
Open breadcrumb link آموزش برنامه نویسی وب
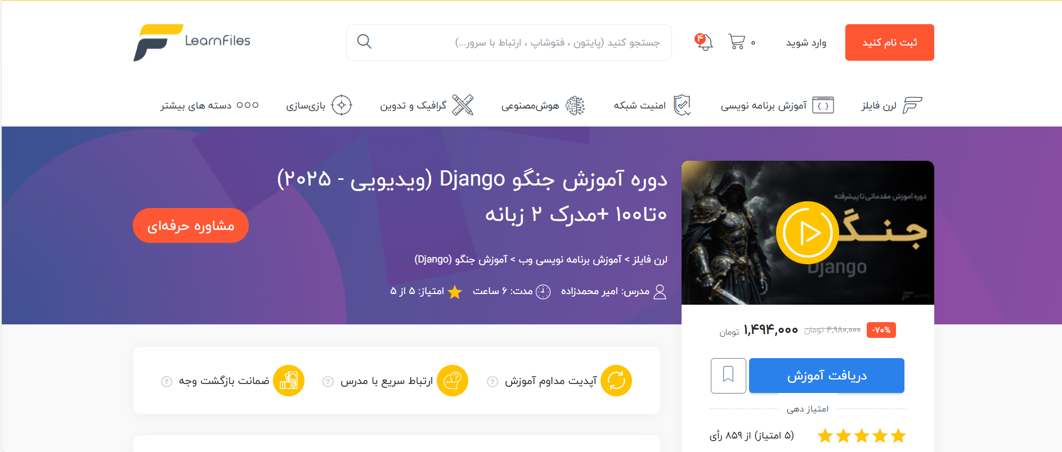(570, 259)
